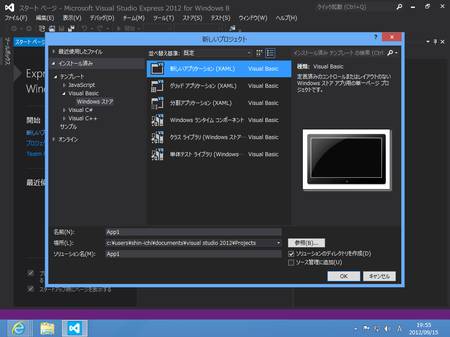Open the 並べ替え基準 sort dropdown
Viewport: 450px width, 337px height.
[x=217, y=53]
